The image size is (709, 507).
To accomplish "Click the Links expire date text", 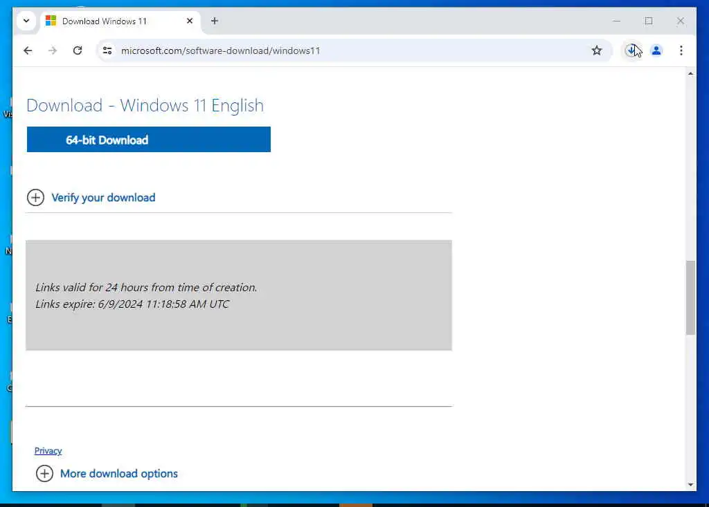I will coord(132,304).
